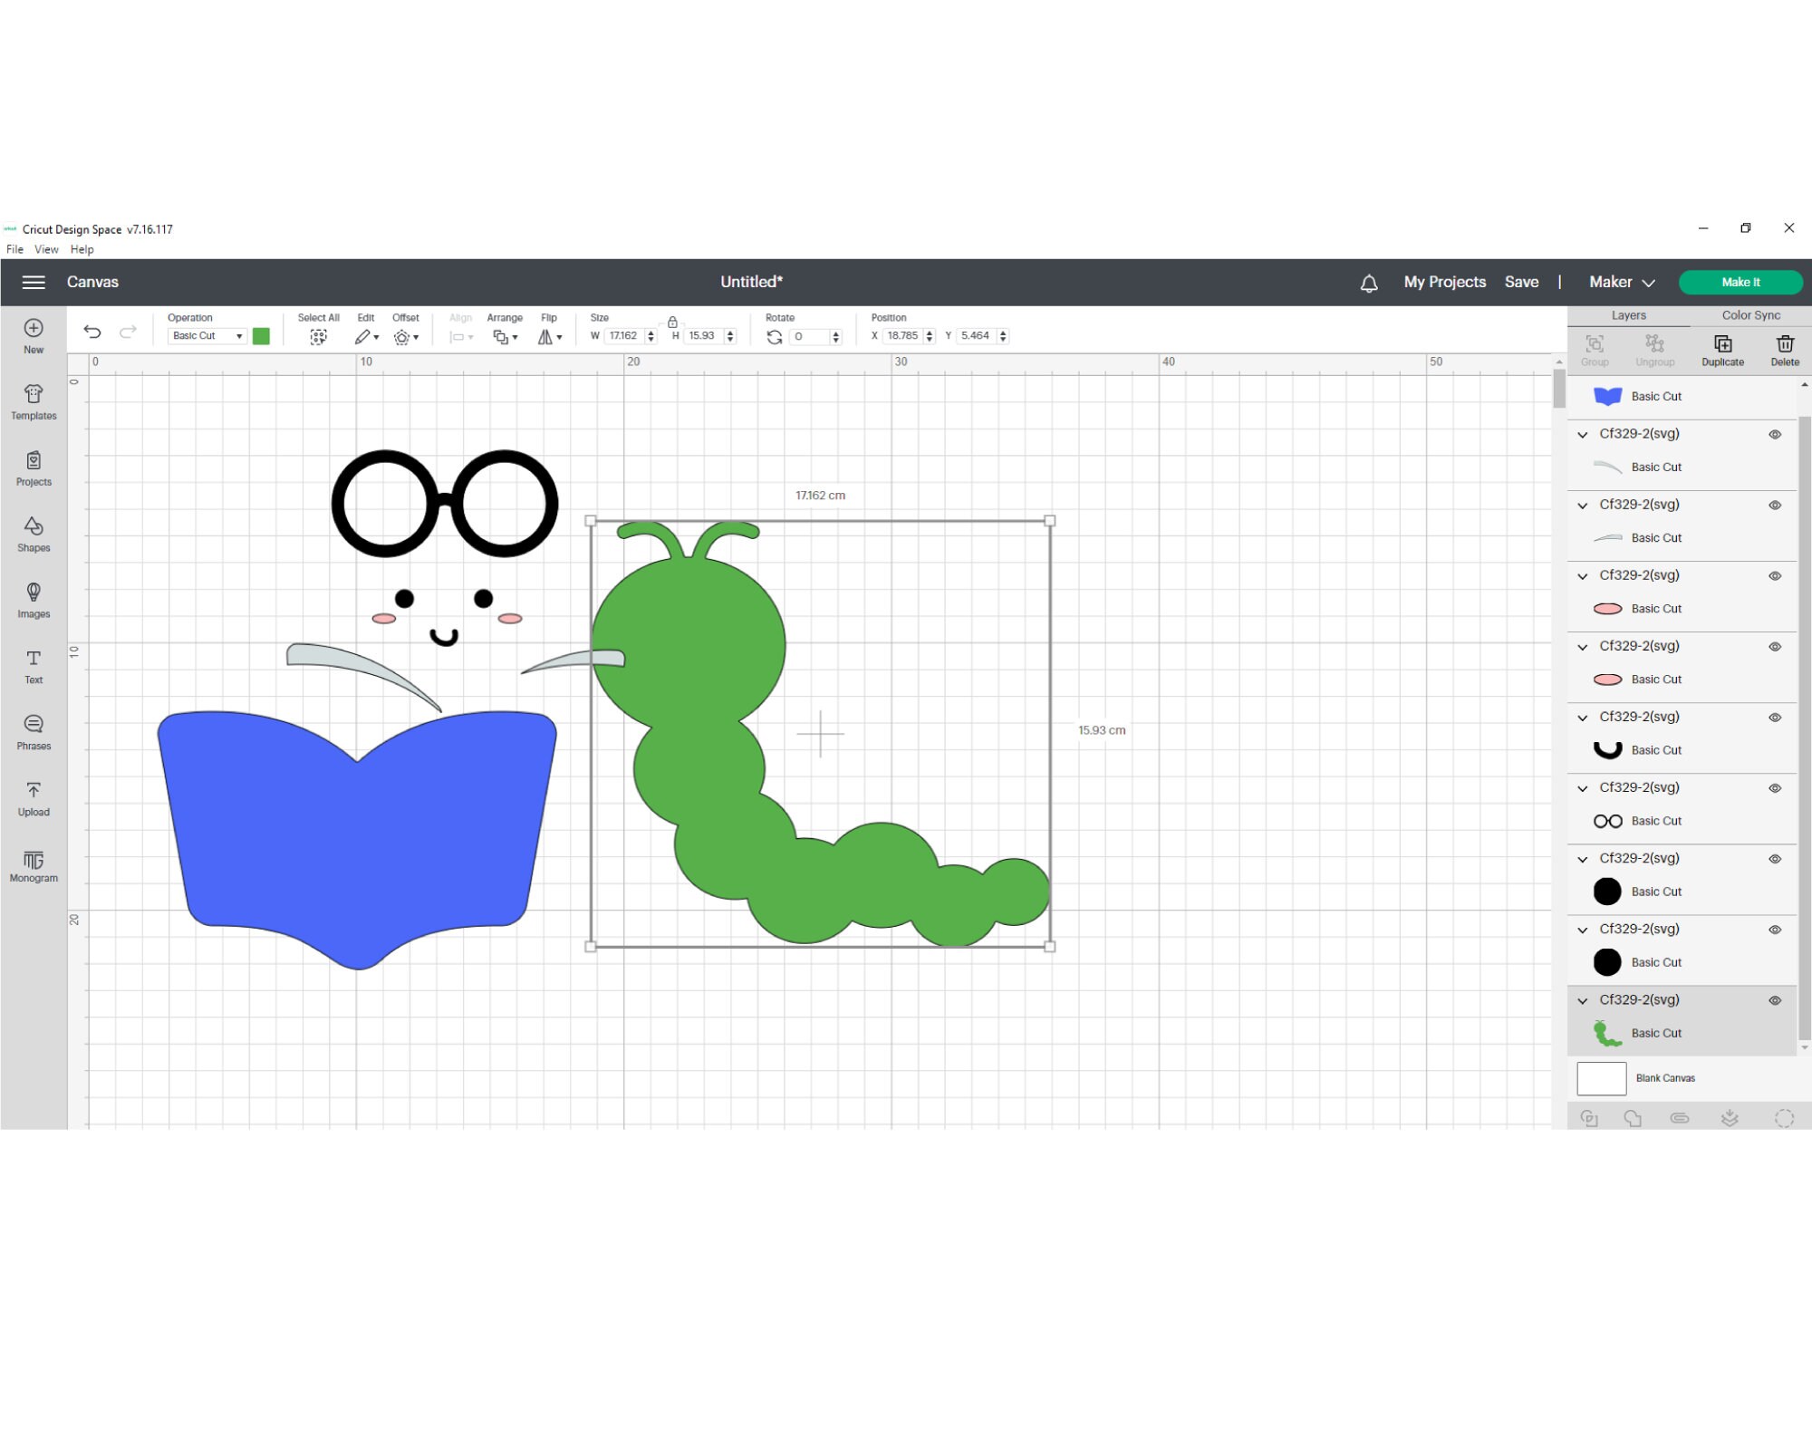
Task: Click the Redo arrow
Action: click(128, 332)
